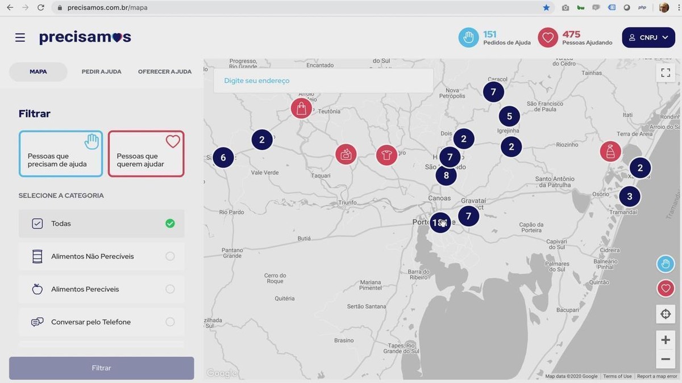Select Pessoas que querem ajudar filter
The height and width of the screenshot is (383, 682).
coord(146,154)
